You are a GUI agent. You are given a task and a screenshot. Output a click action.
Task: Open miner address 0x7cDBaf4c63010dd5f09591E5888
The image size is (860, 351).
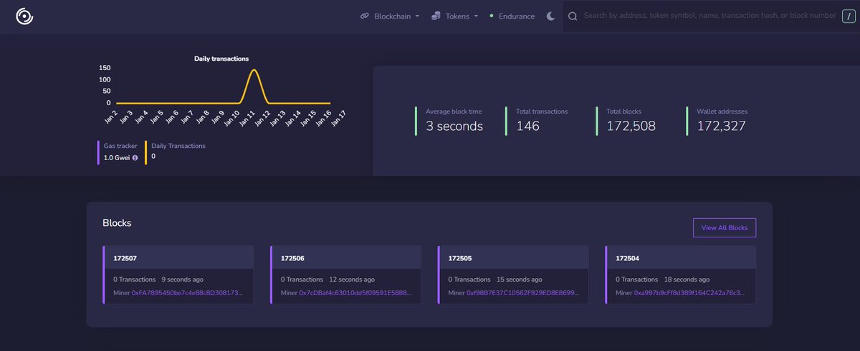[x=355, y=293]
